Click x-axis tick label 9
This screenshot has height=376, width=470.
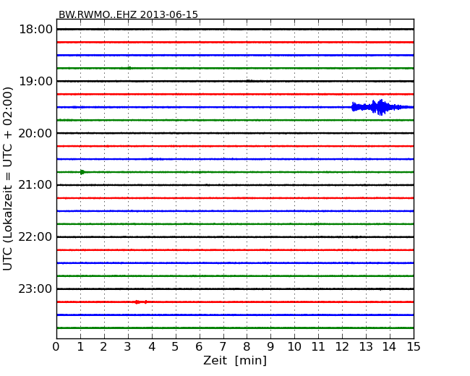point(270,347)
